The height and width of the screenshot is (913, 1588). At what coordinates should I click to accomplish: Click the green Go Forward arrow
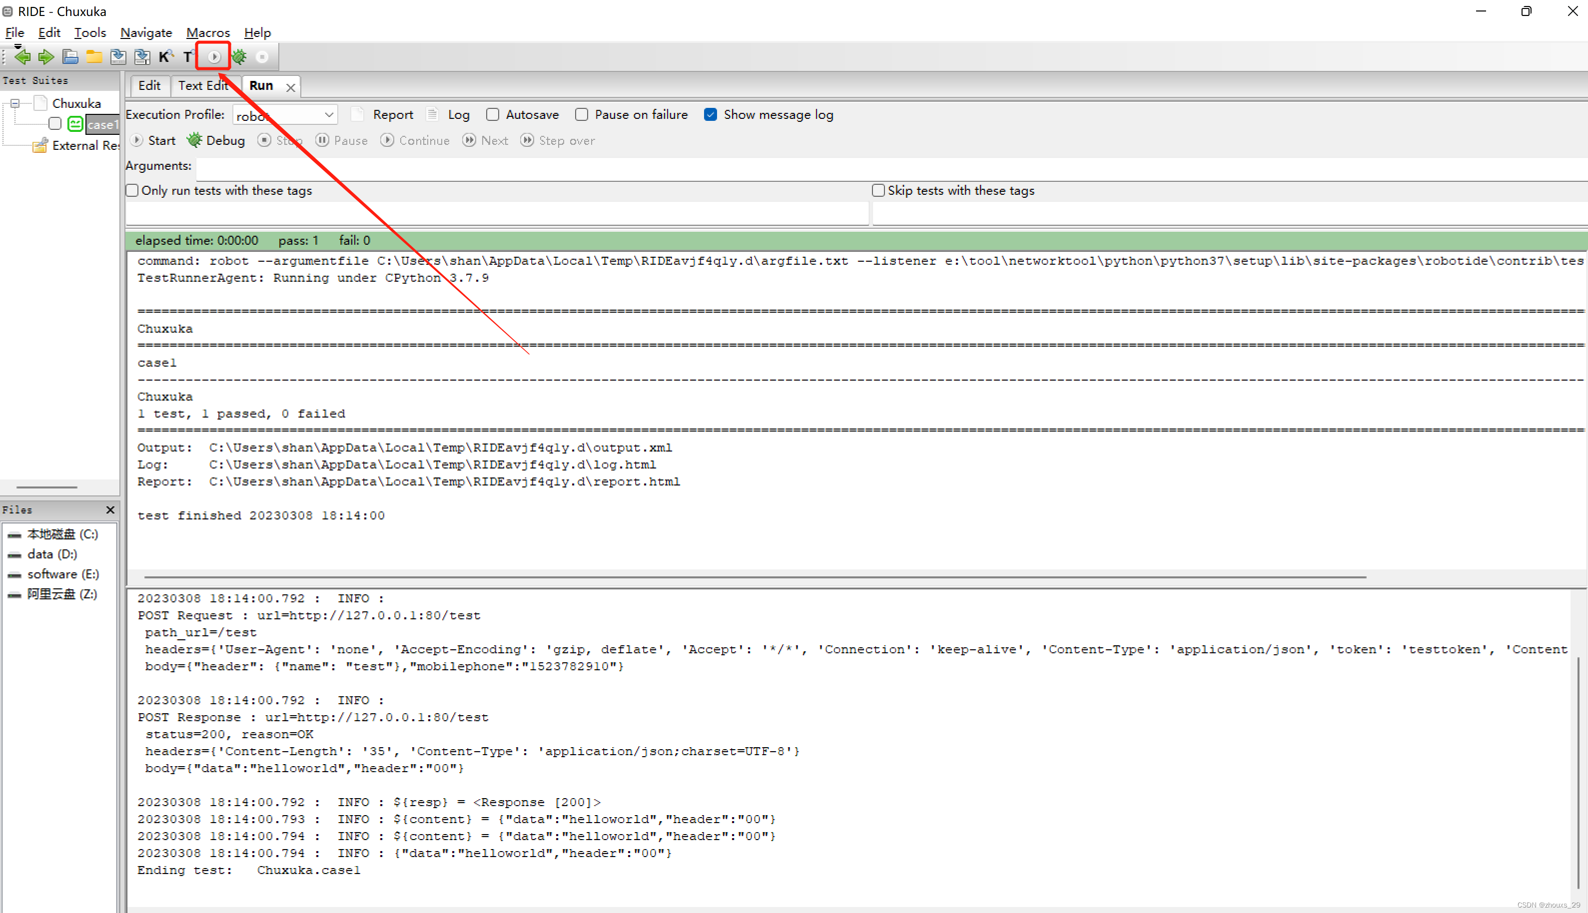pyautogui.click(x=46, y=57)
